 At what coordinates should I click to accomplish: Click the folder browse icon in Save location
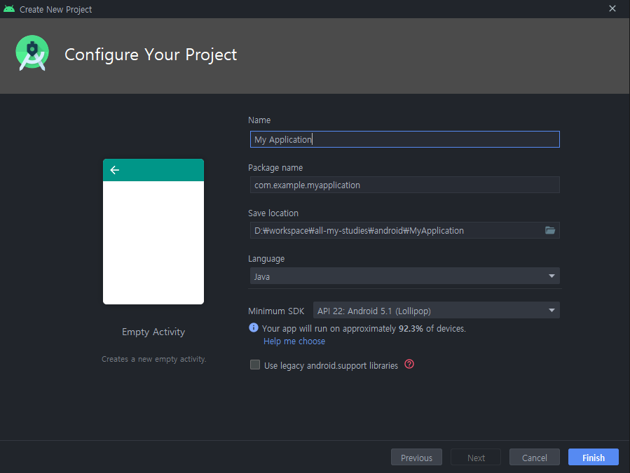(549, 230)
